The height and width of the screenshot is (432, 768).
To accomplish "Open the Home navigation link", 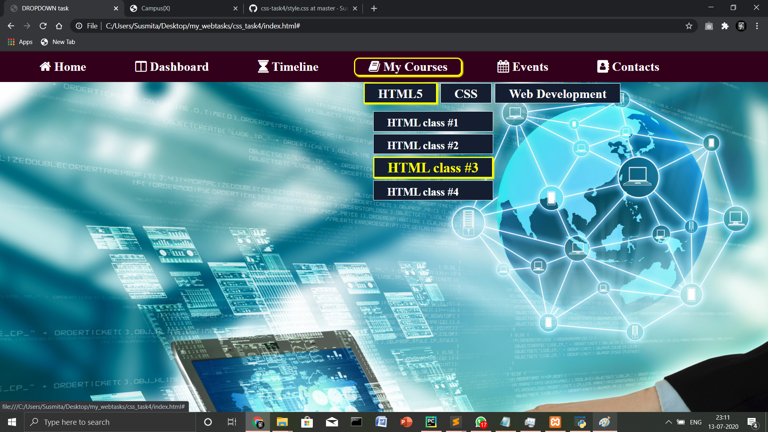I will pos(63,67).
